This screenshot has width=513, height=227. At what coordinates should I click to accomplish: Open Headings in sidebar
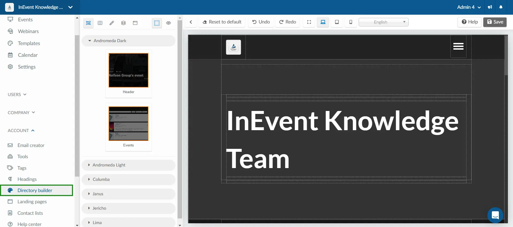point(27,179)
